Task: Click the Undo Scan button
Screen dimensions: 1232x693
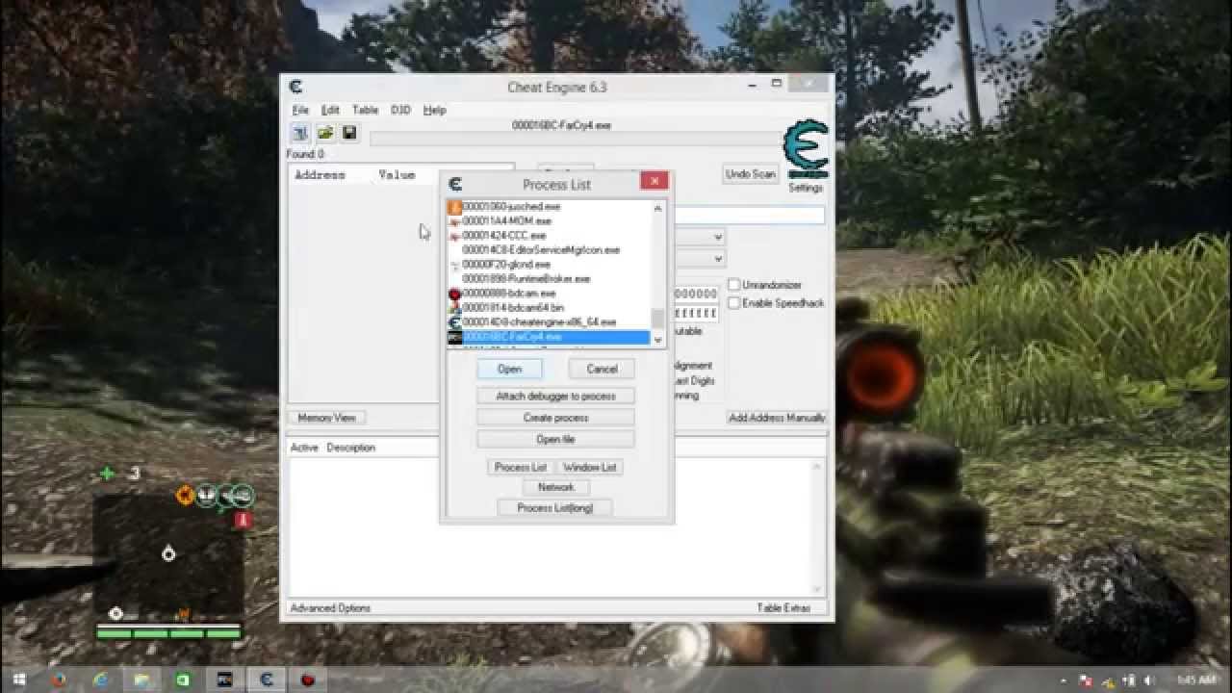Action: point(750,174)
